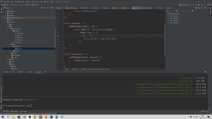The height and width of the screenshot is (119, 212).
Task: Expand modules node in Database tree
Action: [x=169, y=20]
